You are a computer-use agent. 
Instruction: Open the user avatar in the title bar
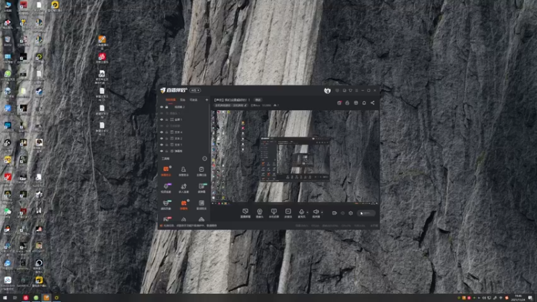[x=327, y=91]
